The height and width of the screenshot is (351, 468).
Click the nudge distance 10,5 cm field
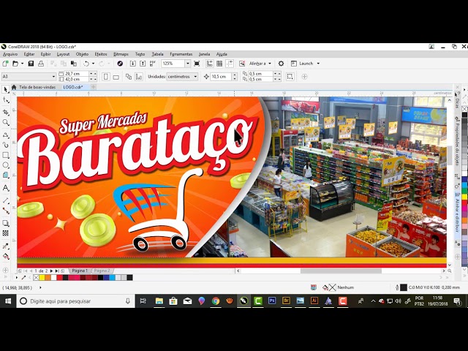click(221, 77)
